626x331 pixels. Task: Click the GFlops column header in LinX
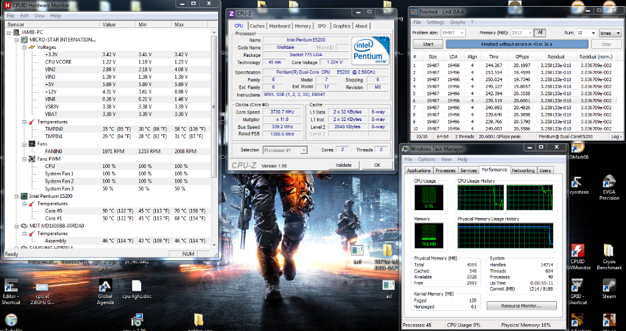tap(522, 57)
